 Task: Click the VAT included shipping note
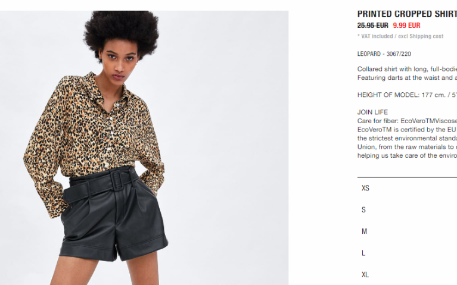400,36
